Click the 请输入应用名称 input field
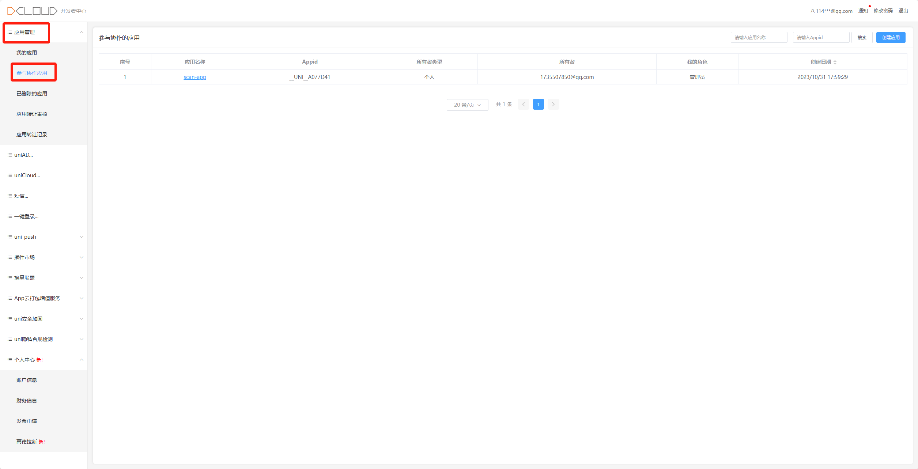The height and width of the screenshot is (469, 918). (x=759, y=38)
